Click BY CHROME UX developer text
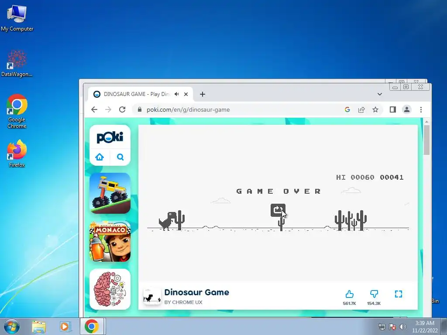This screenshot has width=447, height=335. (x=183, y=302)
